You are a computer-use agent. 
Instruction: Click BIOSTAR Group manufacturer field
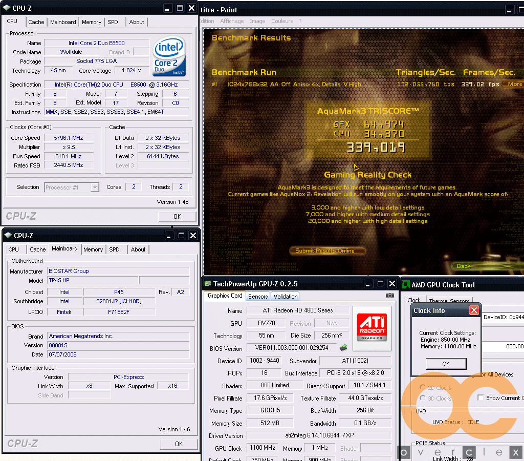coord(118,271)
